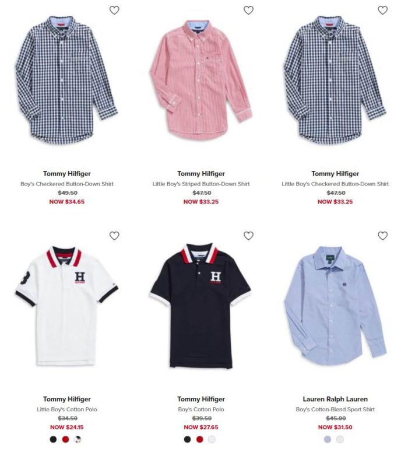View the pink striped shirt product image

tap(201, 79)
